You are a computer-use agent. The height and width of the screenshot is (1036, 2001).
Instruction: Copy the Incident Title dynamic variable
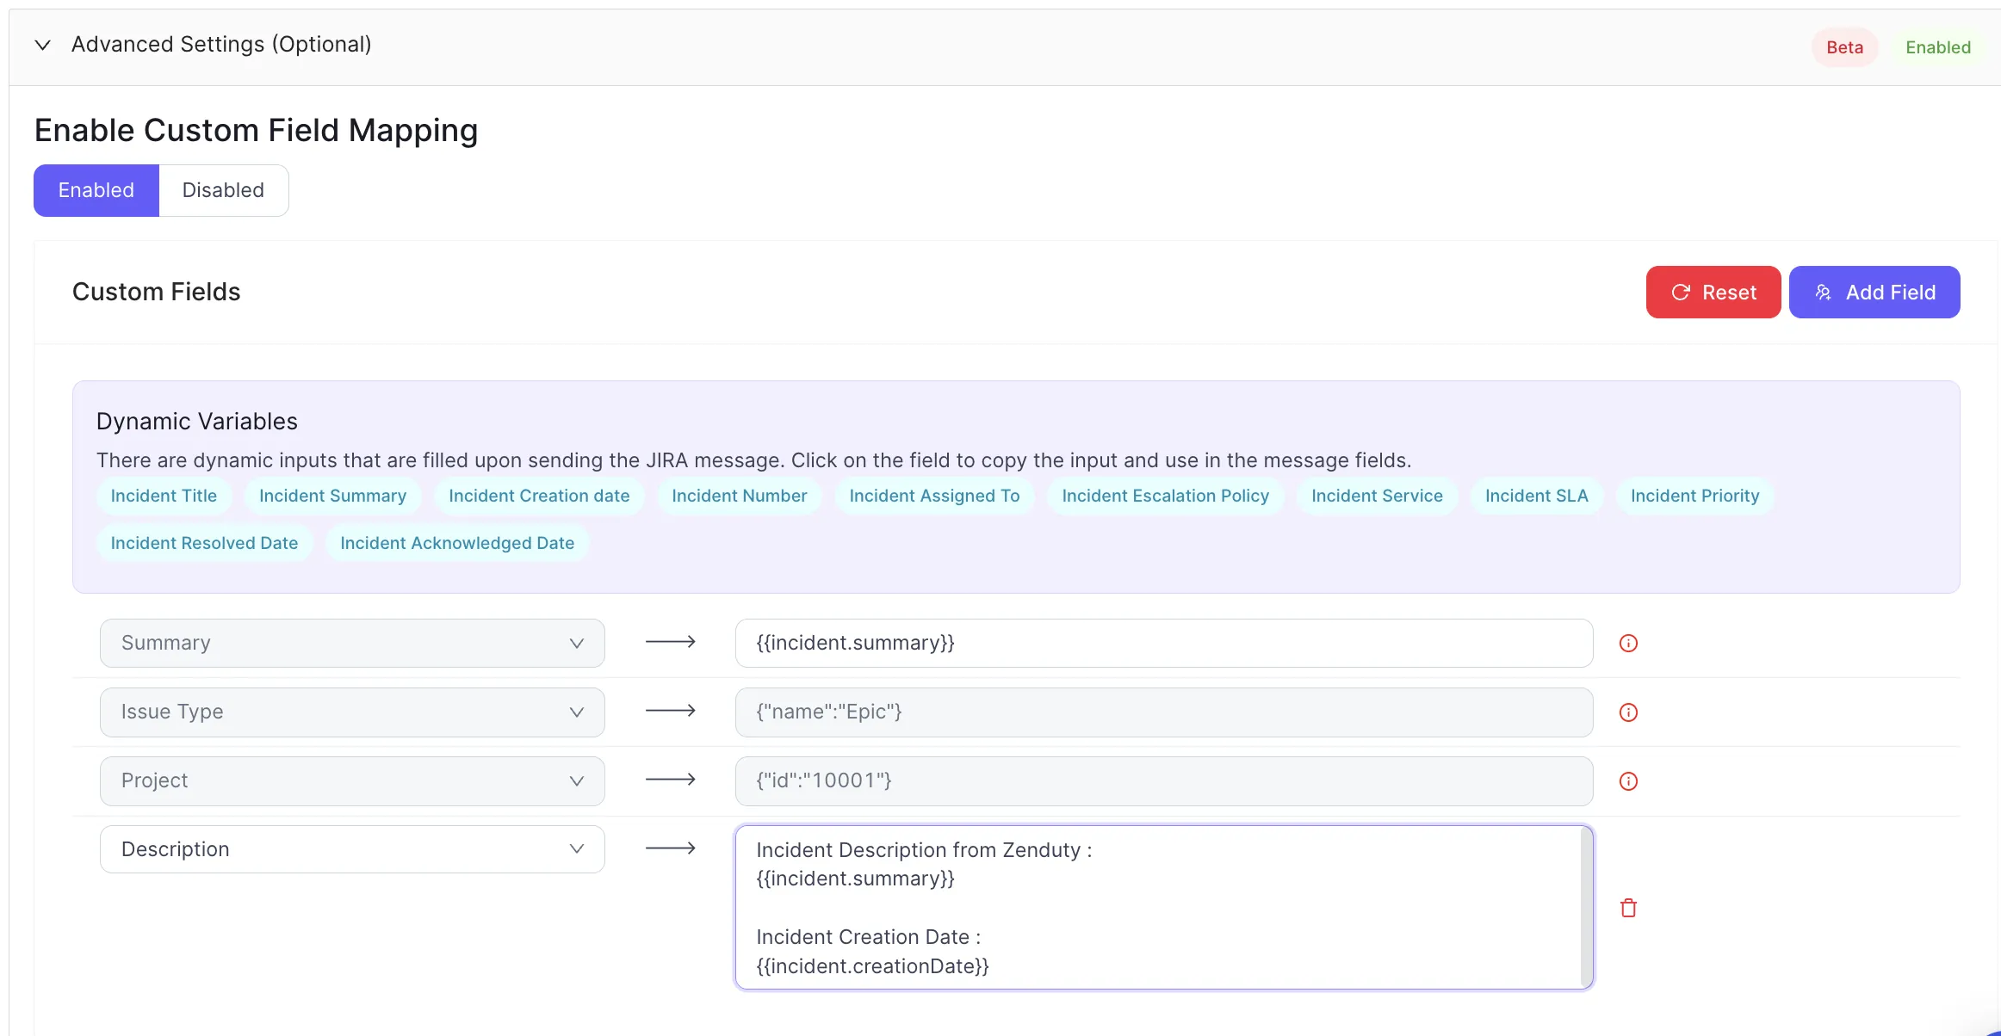point(164,496)
